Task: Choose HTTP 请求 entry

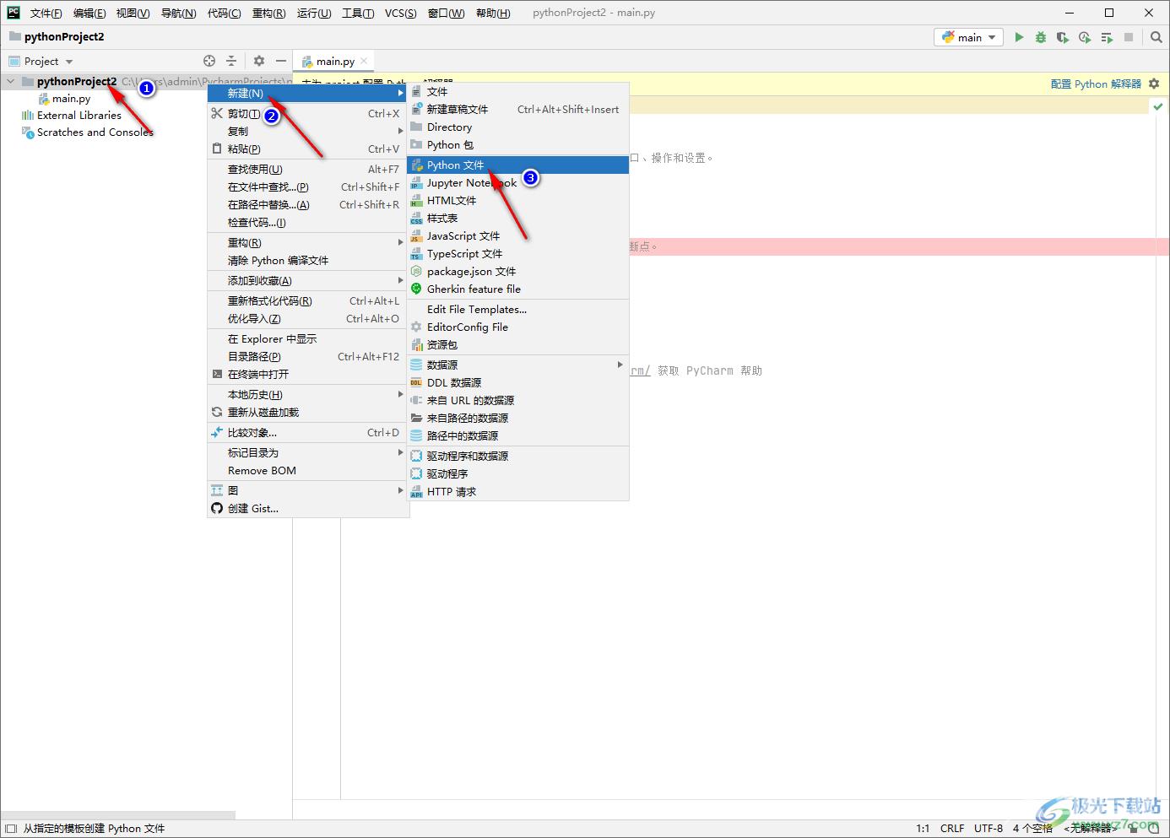Action: coord(518,492)
